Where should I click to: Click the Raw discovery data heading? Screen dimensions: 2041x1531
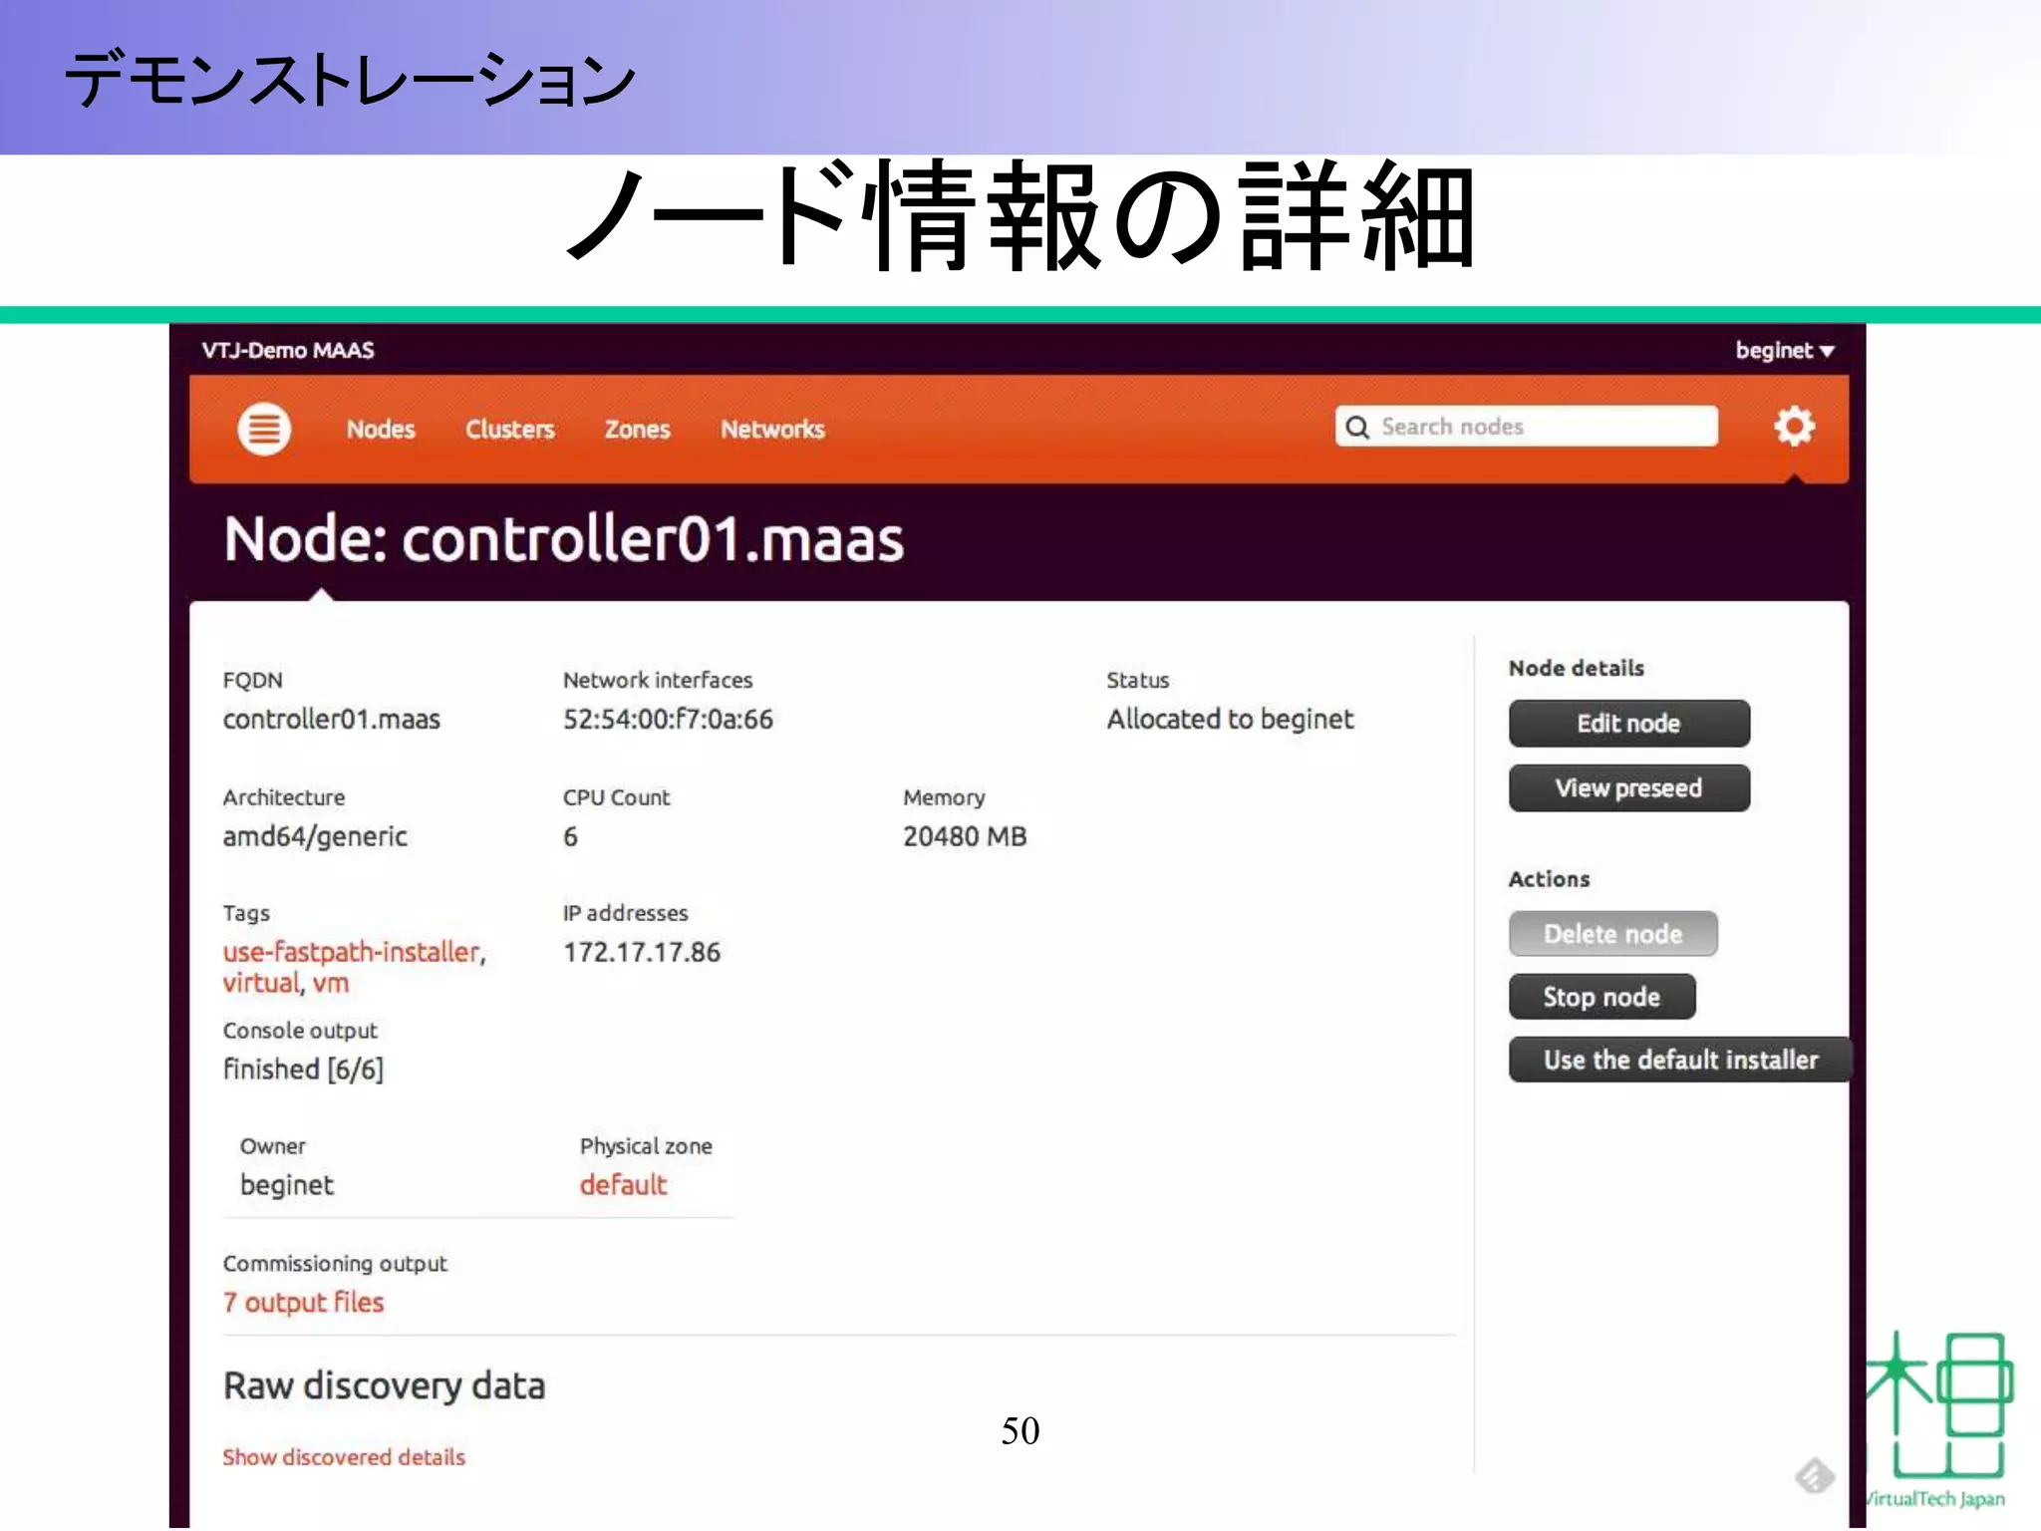tap(384, 1386)
